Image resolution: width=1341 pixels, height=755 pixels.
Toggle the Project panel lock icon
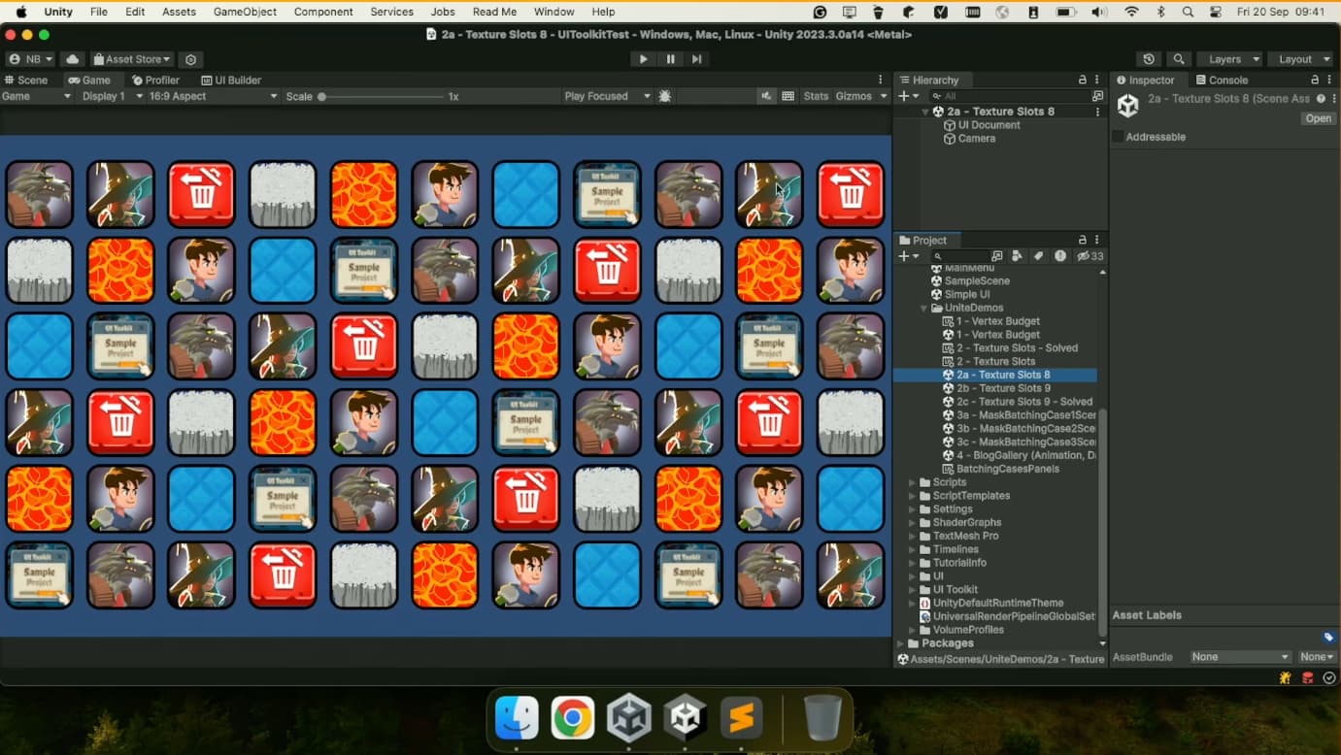1083,240
